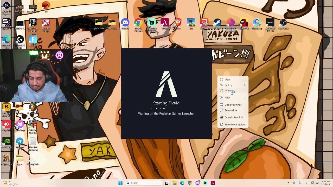Open Display settings from context menu

[233, 105]
